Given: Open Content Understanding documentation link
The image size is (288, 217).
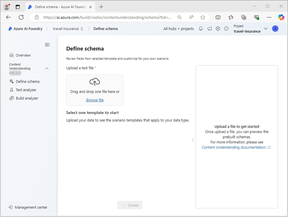Looking at the screenshot, I should point(236,147).
